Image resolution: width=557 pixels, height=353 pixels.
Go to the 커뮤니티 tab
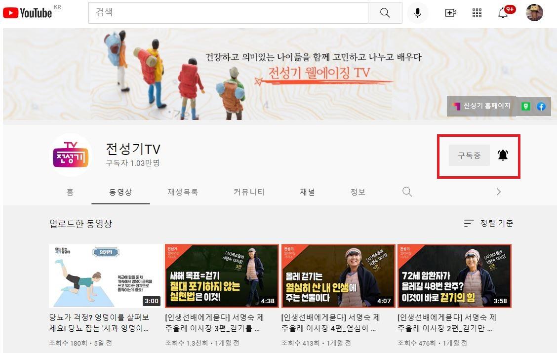tap(249, 192)
